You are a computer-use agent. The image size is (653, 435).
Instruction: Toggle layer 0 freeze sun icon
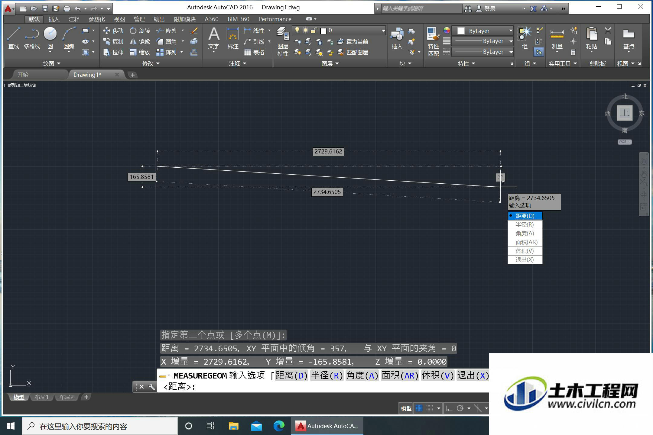pyautogui.click(x=305, y=30)
